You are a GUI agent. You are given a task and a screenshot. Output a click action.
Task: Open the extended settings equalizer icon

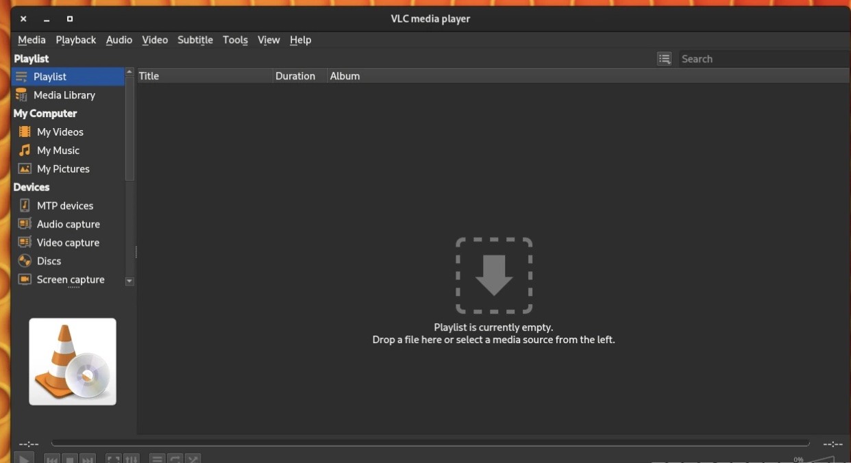[x=132, y=459]
